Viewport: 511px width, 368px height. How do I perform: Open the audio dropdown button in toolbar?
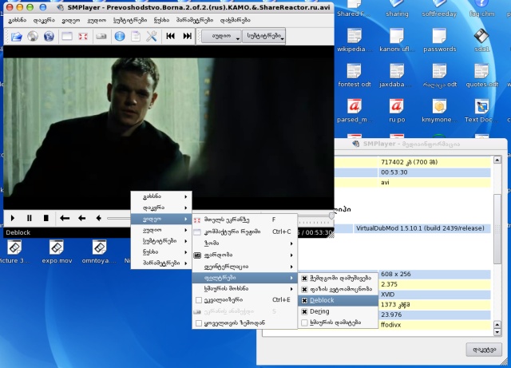(222, 36)
